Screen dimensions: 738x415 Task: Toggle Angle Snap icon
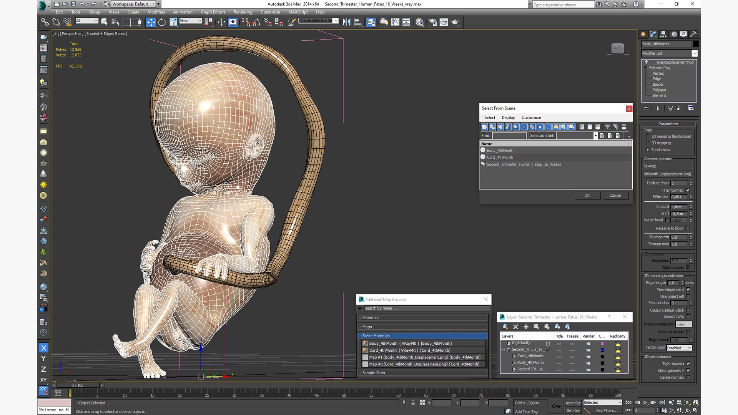click(x=257, y=22)
